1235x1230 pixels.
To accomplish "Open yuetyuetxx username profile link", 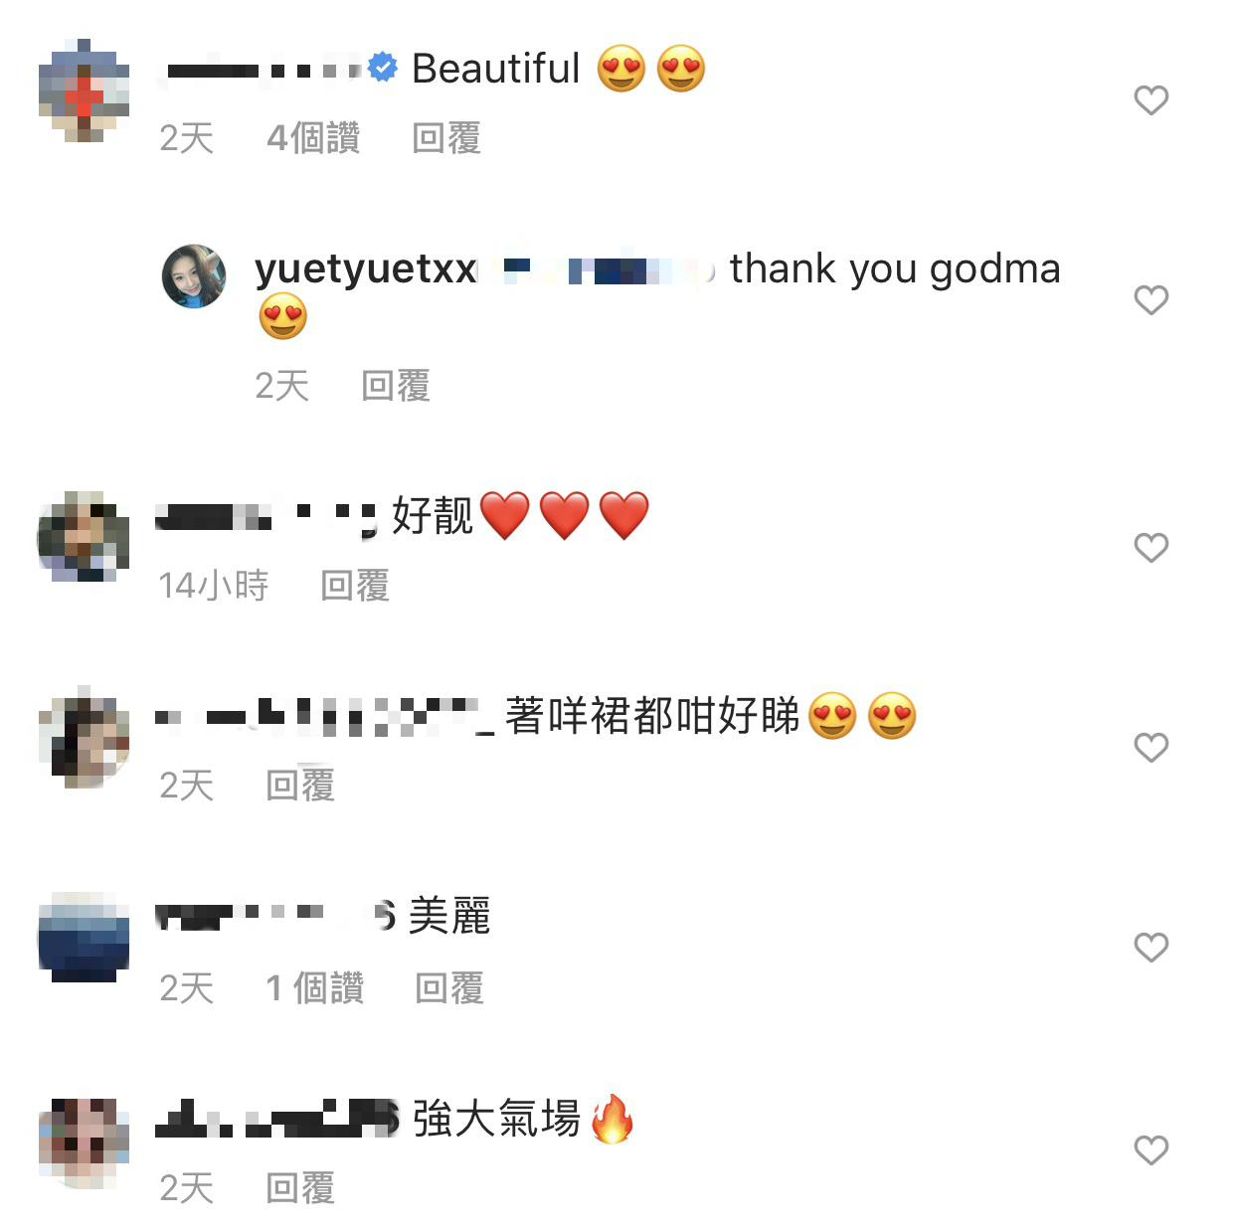I will click(366, 269).
